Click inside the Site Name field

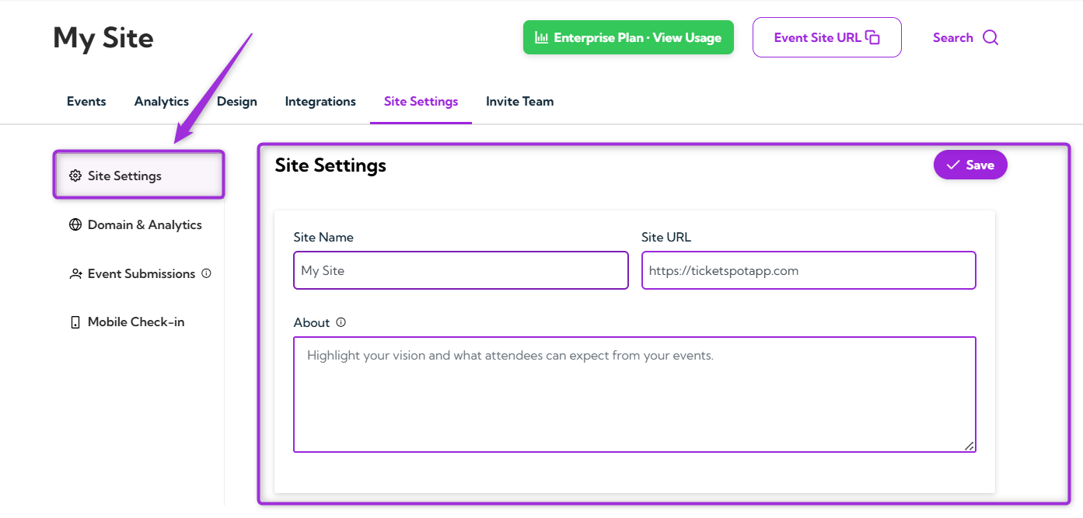click(460, 269)
